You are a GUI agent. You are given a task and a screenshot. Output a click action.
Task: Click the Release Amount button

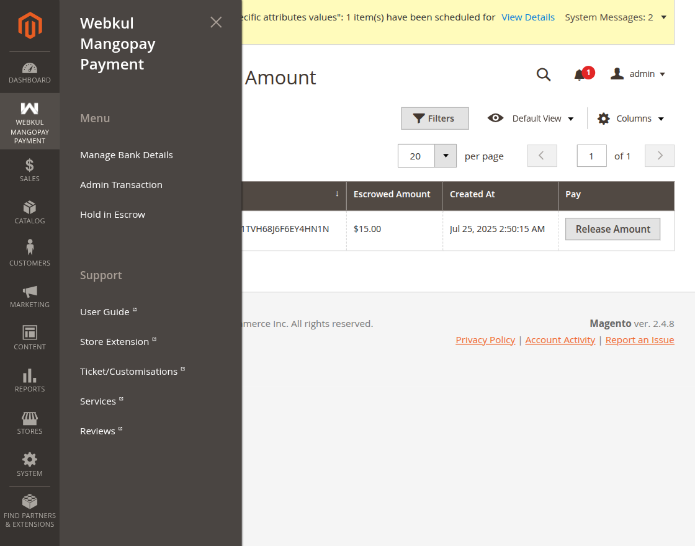click(x=612, y=229)
